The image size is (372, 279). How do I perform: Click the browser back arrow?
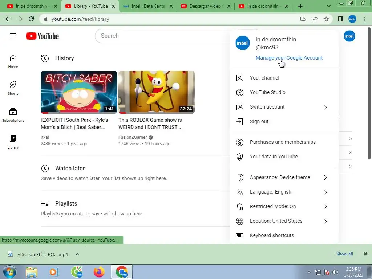8,19
